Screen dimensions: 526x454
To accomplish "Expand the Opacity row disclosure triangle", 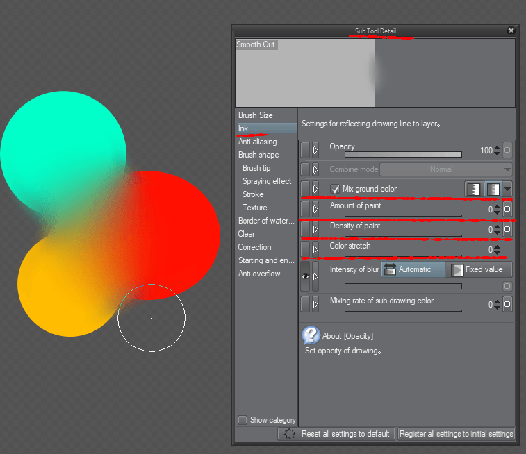I will [x=315, y=150].
